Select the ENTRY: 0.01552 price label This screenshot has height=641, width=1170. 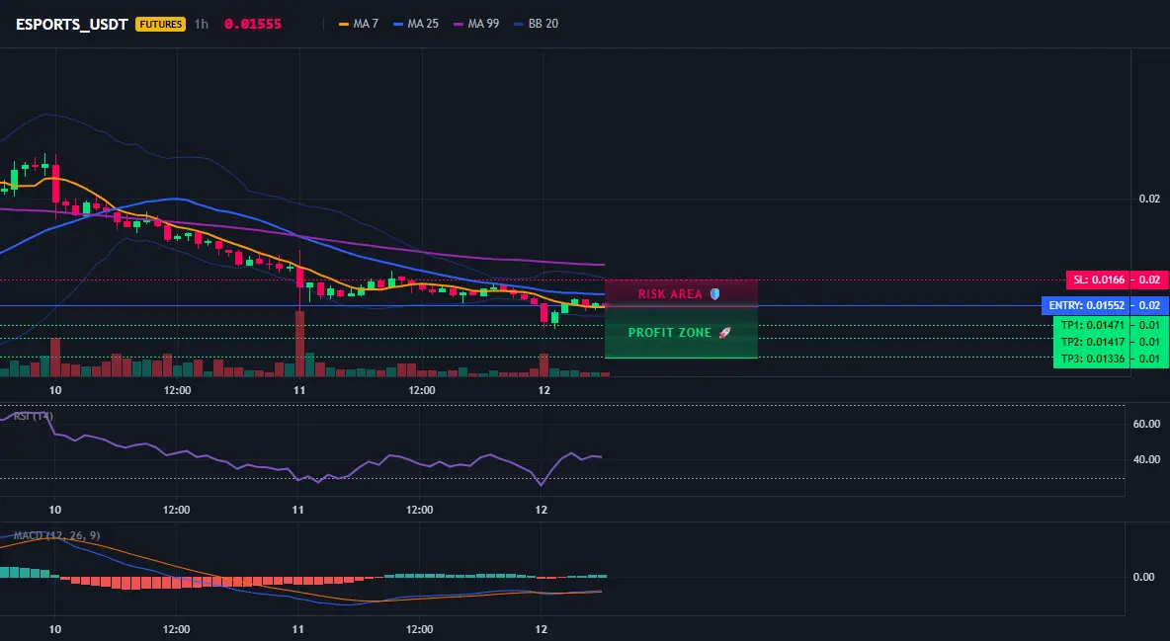(x=1086, y=305)
